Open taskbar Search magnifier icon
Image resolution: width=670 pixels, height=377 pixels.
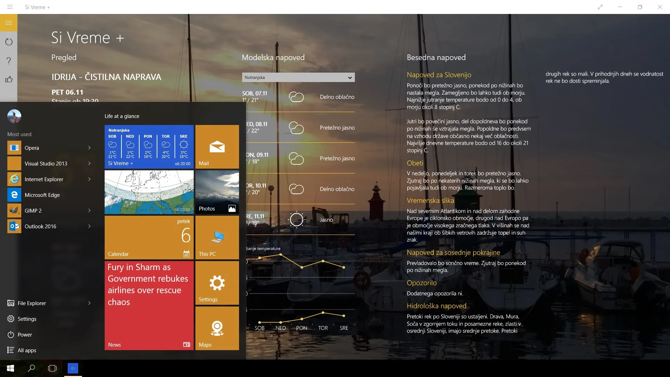pos(31,368)
